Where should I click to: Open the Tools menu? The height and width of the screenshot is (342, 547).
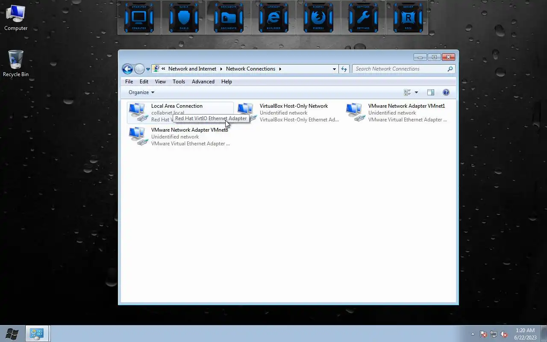(x=179, y=82)
